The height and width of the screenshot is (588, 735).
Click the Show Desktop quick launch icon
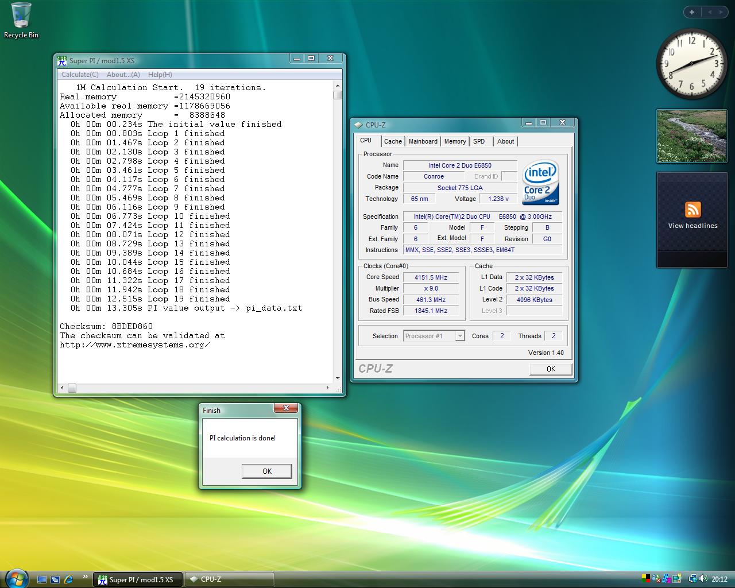(41, 579)
